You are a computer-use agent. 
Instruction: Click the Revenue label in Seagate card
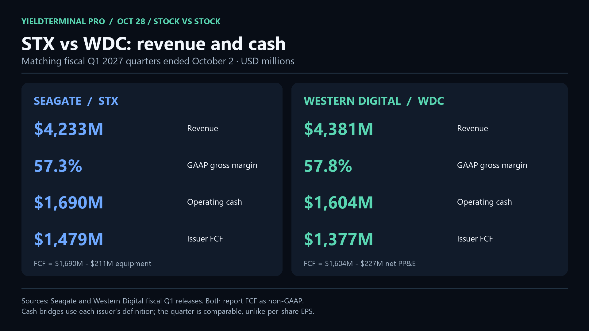point(202,128)
